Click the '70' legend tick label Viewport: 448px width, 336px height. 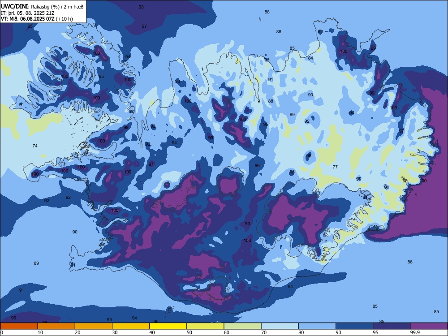click(264, 332)
